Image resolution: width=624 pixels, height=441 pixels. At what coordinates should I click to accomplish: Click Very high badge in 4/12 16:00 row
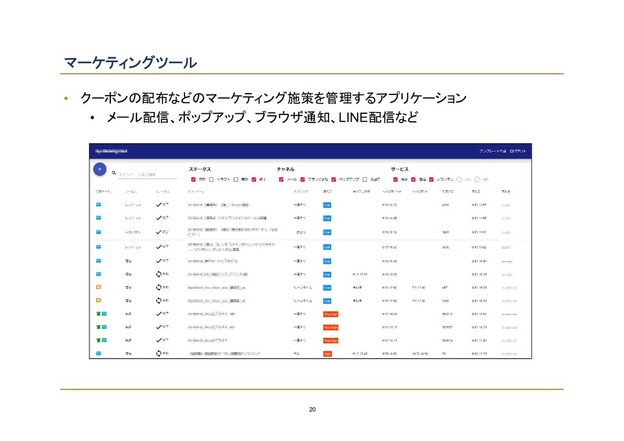tap(330, 314)
